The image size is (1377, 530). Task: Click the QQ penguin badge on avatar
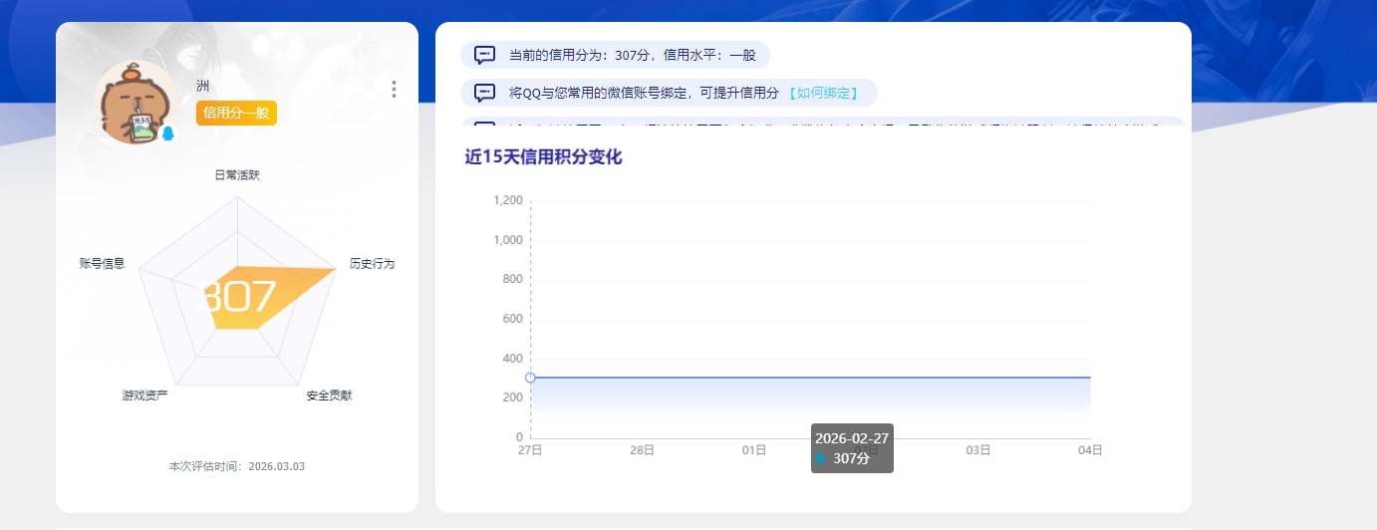(167, 133)
